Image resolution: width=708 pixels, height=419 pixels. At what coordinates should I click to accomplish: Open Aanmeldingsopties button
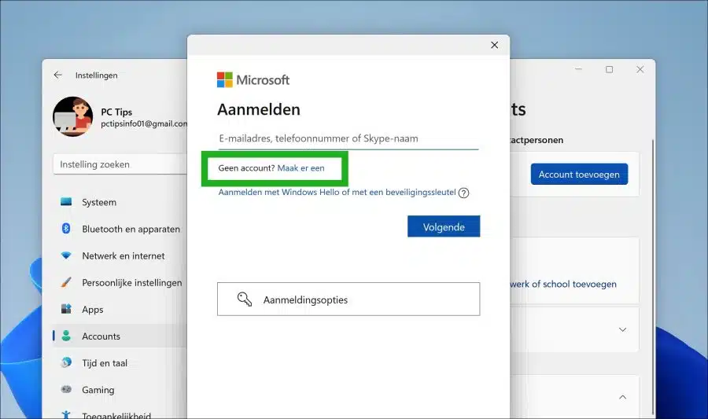[348, 299]
